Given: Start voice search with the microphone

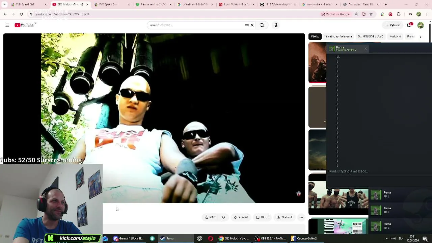Looking at the screenshot, I should 276,25.
